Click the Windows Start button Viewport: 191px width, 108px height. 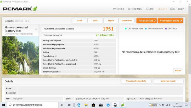[x=3, y=105]
